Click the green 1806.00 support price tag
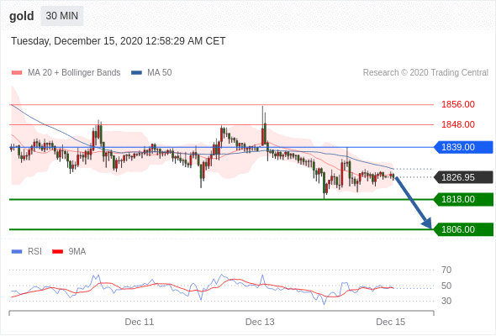 [x=463, y=229]
